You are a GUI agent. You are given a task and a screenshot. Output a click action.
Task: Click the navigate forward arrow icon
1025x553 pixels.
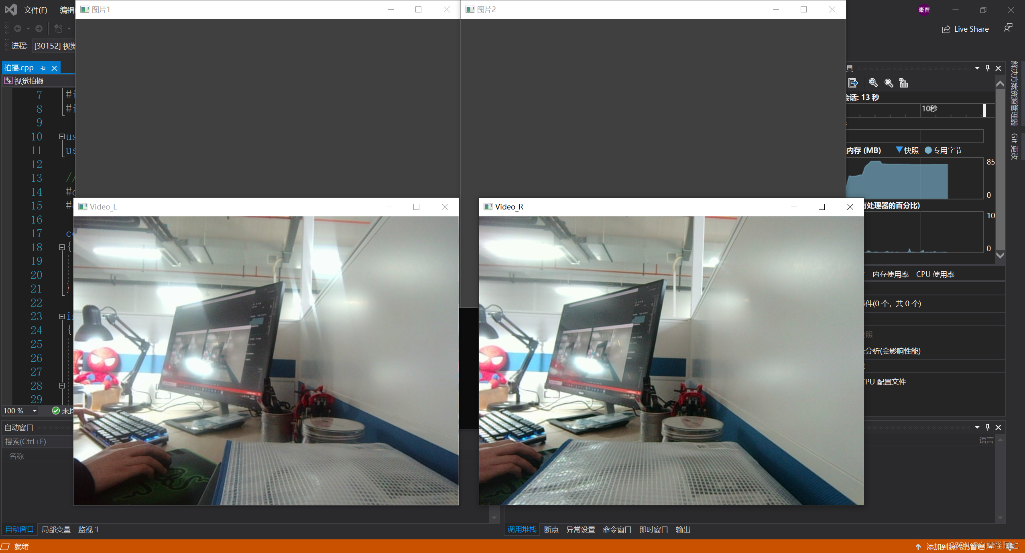pos(39,28)
